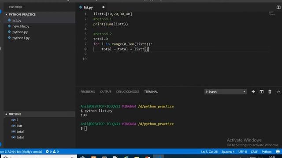
Task: Open errors and warnings count in status bar
Action: point(52,151)
